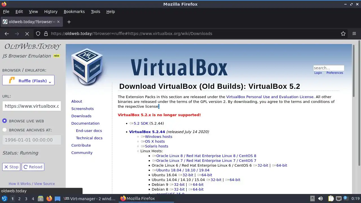Open the Edit menu
This screenshot has width=361, height=203.
(19, 12)
